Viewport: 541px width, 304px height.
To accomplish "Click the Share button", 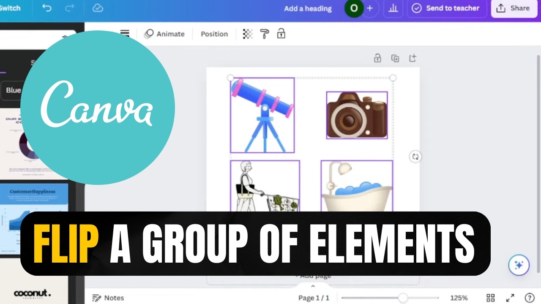I will pyautogui.click(x=514, y=8).
